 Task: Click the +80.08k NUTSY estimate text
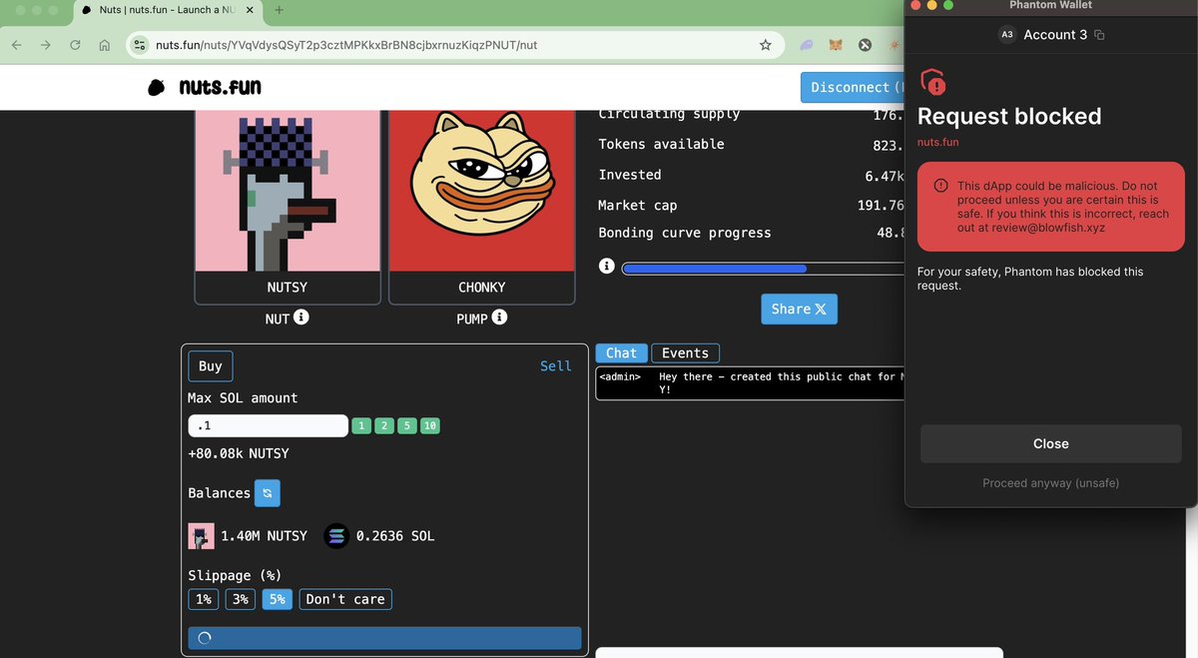click(x=239, y=453)
